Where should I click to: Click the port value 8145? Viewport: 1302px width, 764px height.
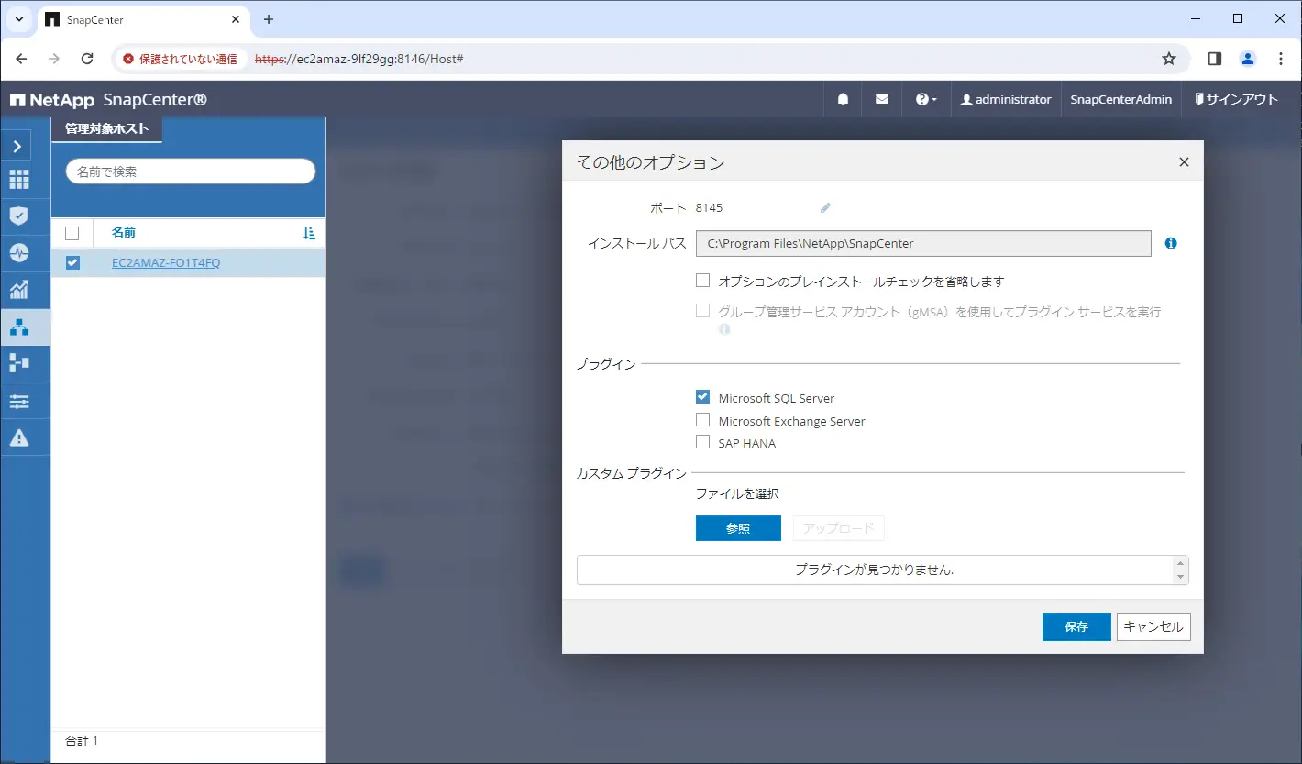click(x=709, y=208)
